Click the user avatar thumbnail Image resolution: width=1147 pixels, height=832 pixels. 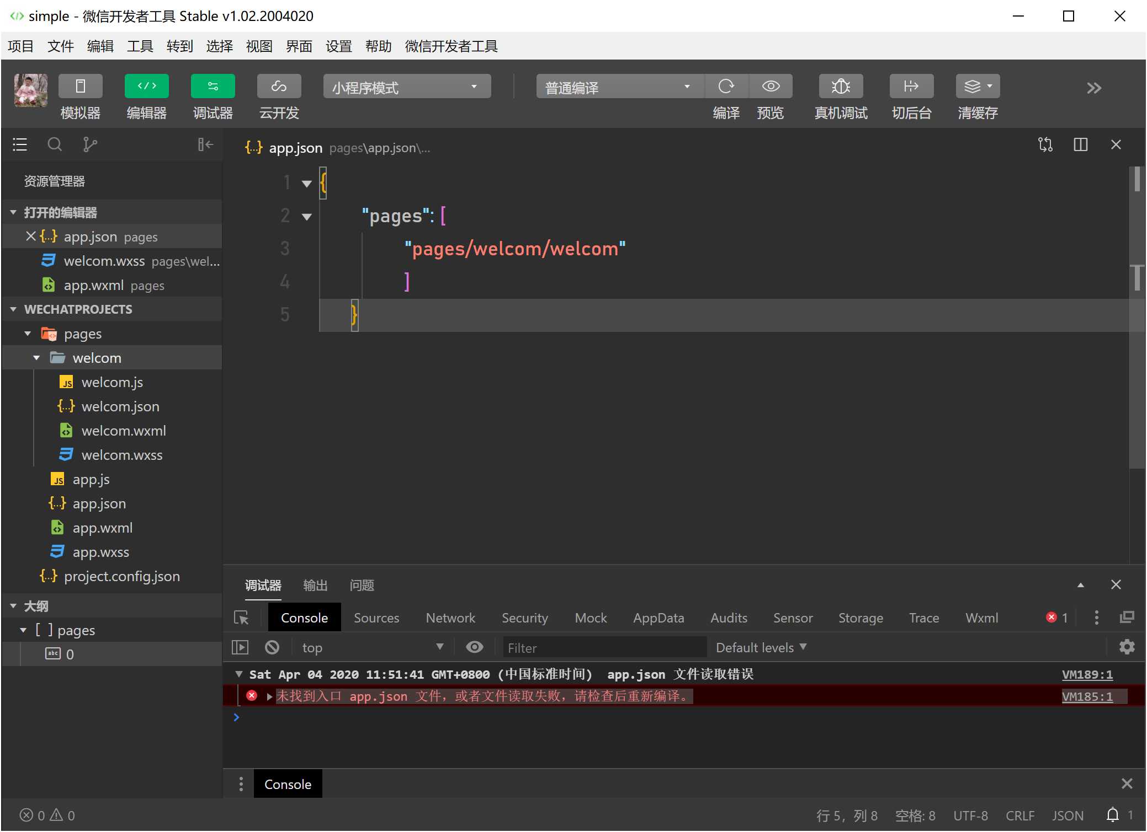[31, 90]
